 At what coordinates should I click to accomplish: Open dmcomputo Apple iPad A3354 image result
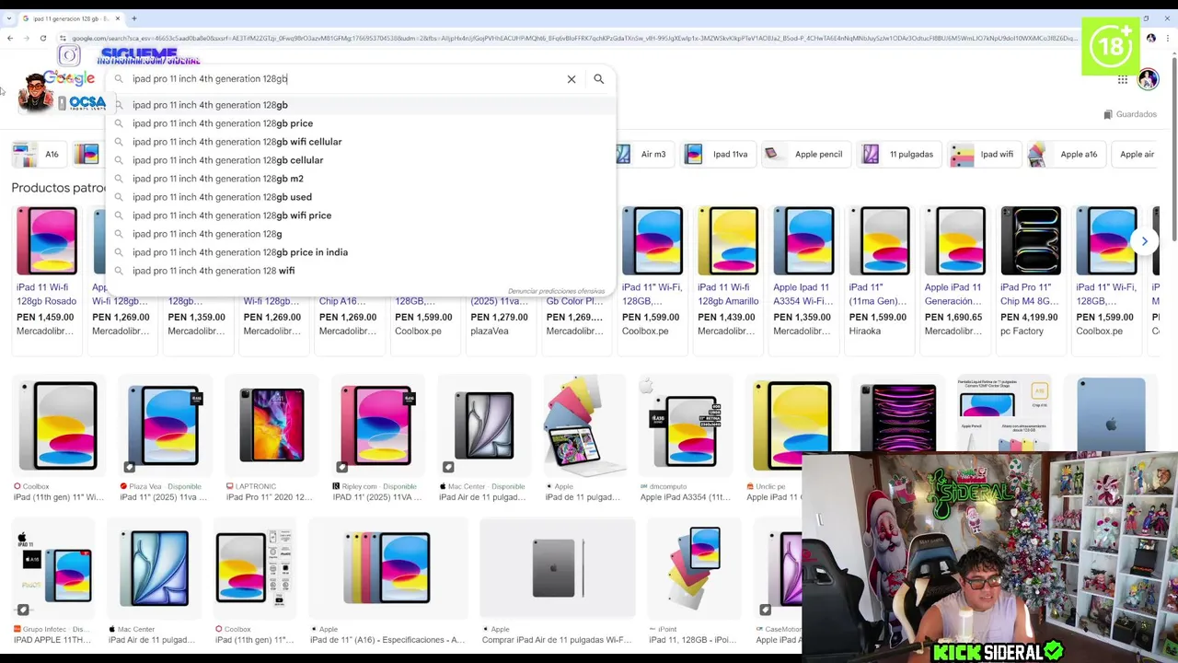[x=687, y=440]
